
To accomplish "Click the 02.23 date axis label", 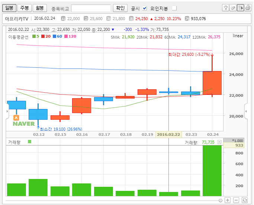I will (x=191, y=135).
